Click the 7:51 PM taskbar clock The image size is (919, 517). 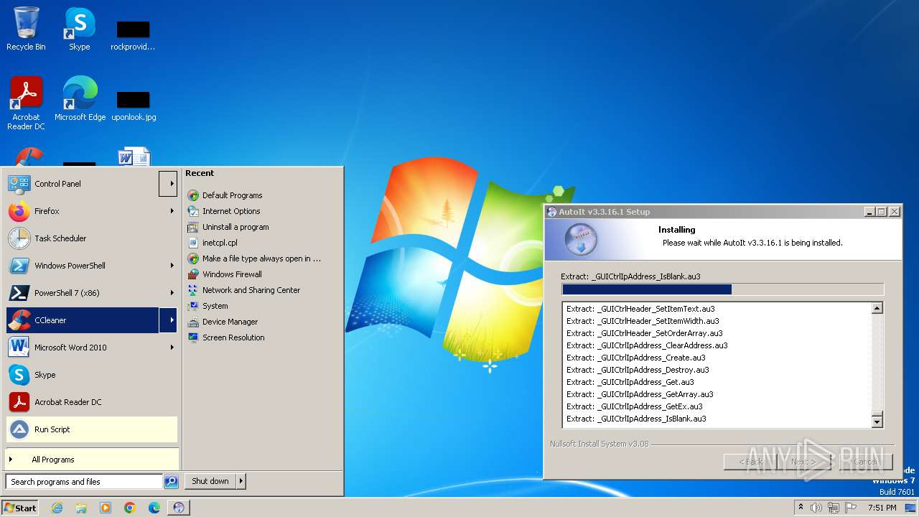point(882,508)
